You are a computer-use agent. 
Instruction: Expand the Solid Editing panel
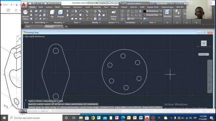click(x=41, y=23)
